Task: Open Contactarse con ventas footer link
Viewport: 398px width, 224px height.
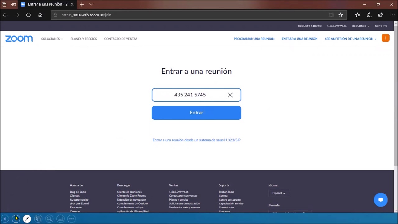Action: coord(183,196)
